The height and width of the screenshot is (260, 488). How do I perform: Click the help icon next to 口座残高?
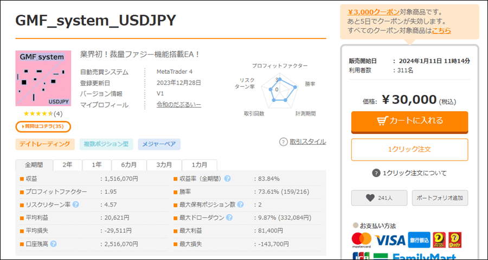(54, 244)
